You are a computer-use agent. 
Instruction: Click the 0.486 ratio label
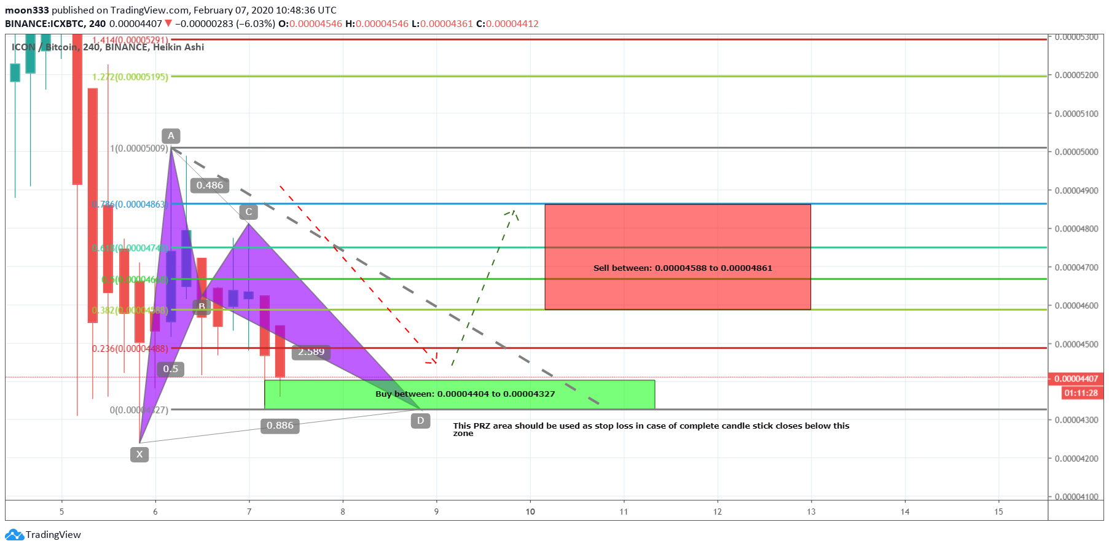[x=210, y=185]
